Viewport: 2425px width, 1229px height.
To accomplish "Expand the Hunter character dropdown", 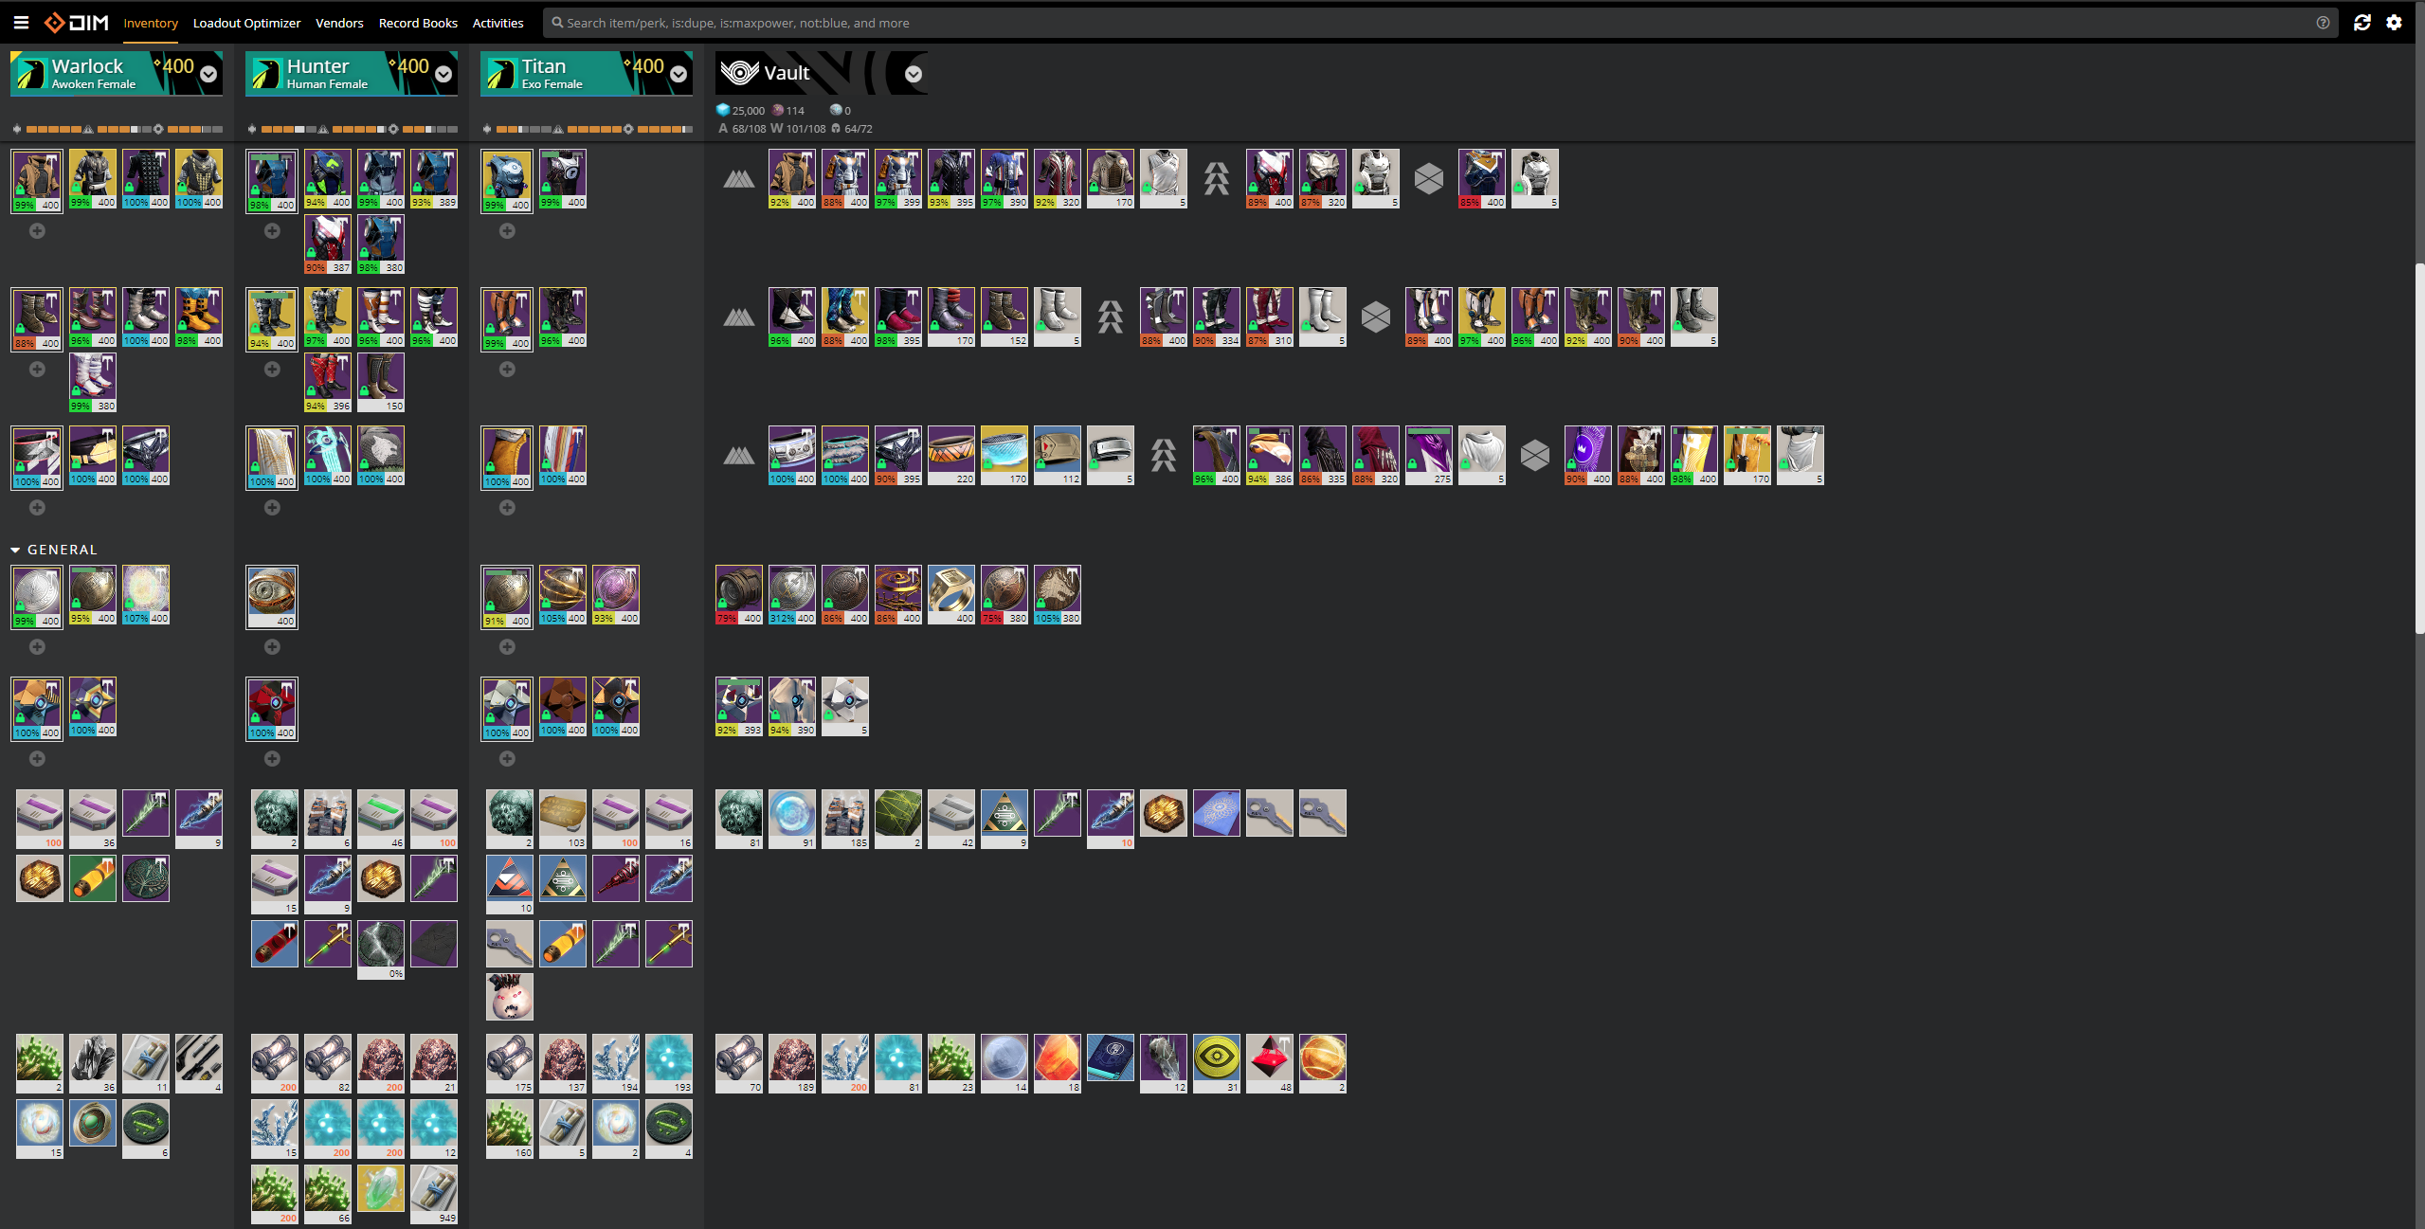I will tap(443, 74).
